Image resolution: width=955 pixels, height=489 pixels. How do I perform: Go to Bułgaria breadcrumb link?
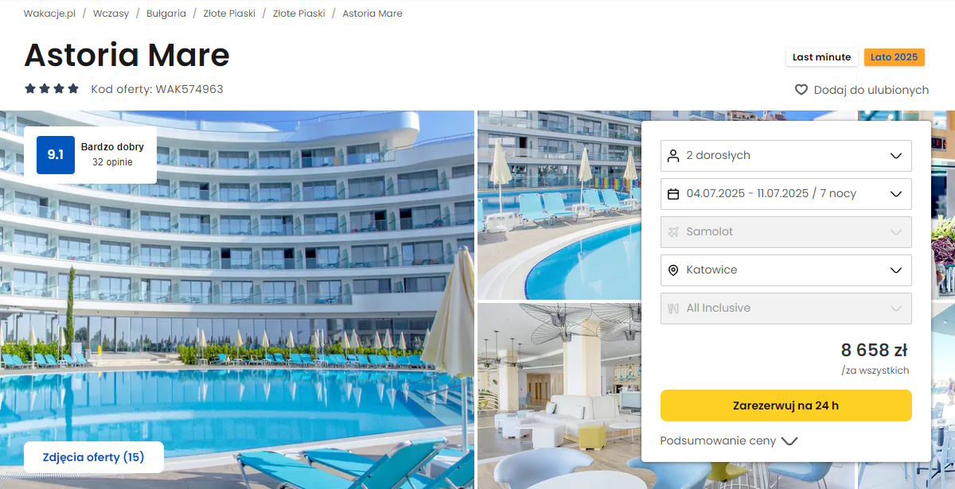point(166,14)
